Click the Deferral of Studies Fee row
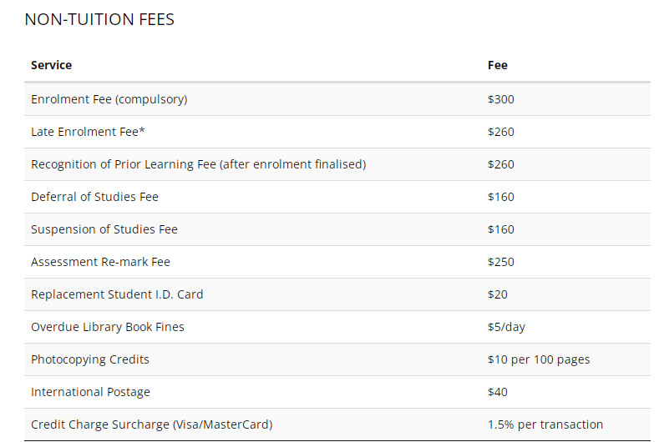This screenshot has width=659, height=442. point(94,197)
